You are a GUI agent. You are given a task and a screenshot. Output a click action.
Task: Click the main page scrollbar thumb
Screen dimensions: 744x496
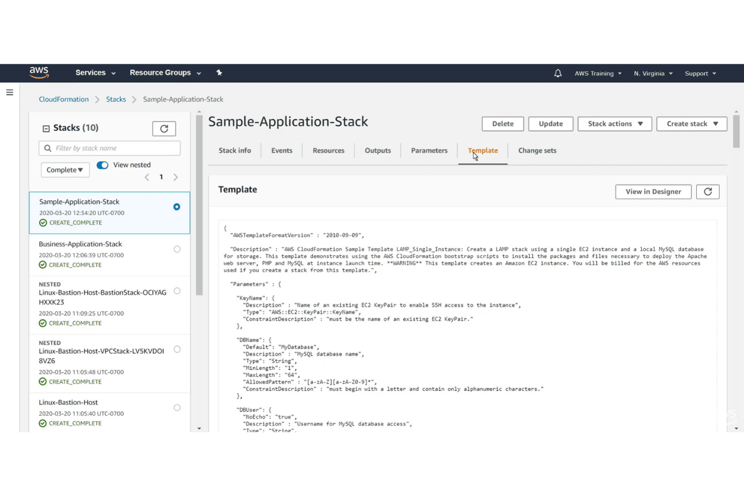click(736, 131)
